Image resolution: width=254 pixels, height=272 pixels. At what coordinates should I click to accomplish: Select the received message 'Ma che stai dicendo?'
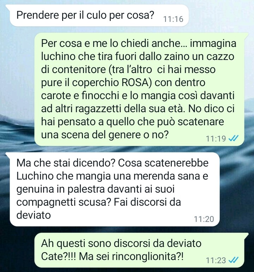[x=115, y=189]
